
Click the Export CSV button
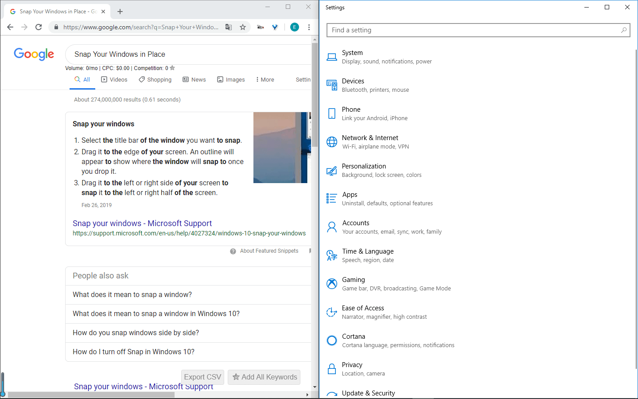pyautogui.click(x=202, y=377)
